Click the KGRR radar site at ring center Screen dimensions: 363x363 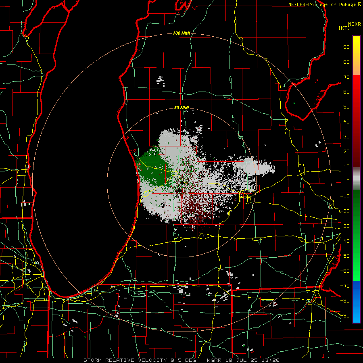click(x=182, y=182)
